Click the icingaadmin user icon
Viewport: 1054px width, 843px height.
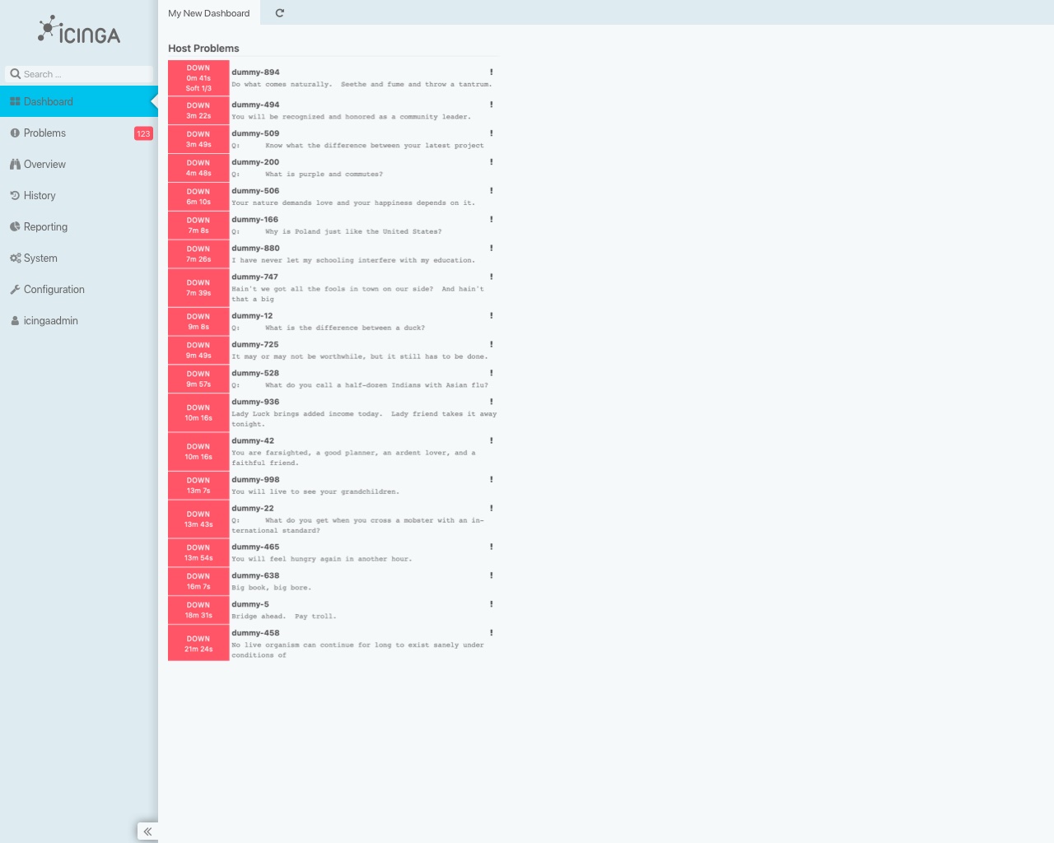click(x=15, y=320)
